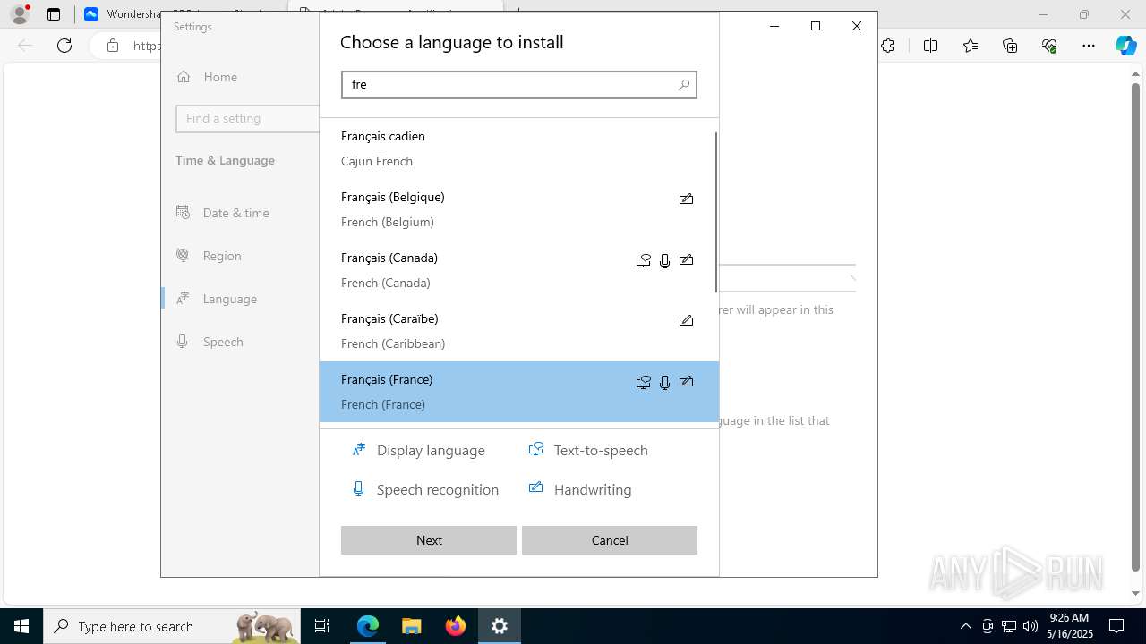Viewport: 1146px width, 644px height.
Task: Open Edge Favorites star icon
Action: point(971,46)
